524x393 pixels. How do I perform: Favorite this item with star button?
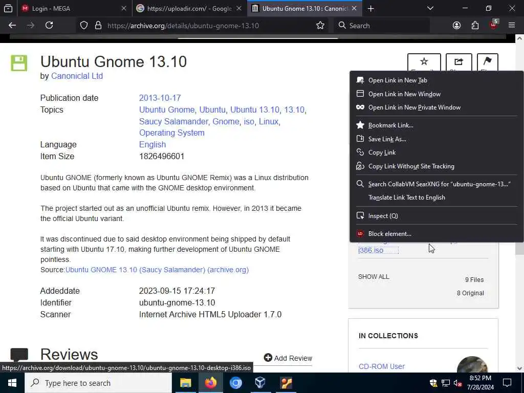pos(424,62)
